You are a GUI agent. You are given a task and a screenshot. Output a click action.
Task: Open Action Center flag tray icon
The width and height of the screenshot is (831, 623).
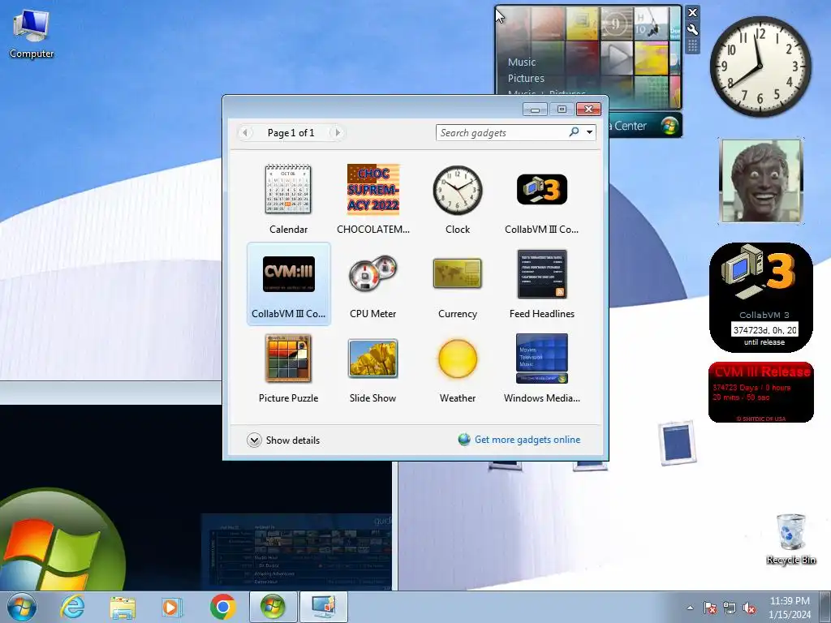[710, 608]
